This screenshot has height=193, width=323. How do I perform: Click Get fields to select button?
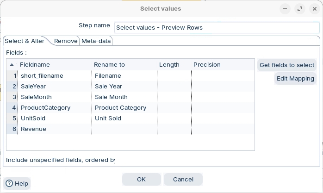pyautogui.click(x=286, y=65)
